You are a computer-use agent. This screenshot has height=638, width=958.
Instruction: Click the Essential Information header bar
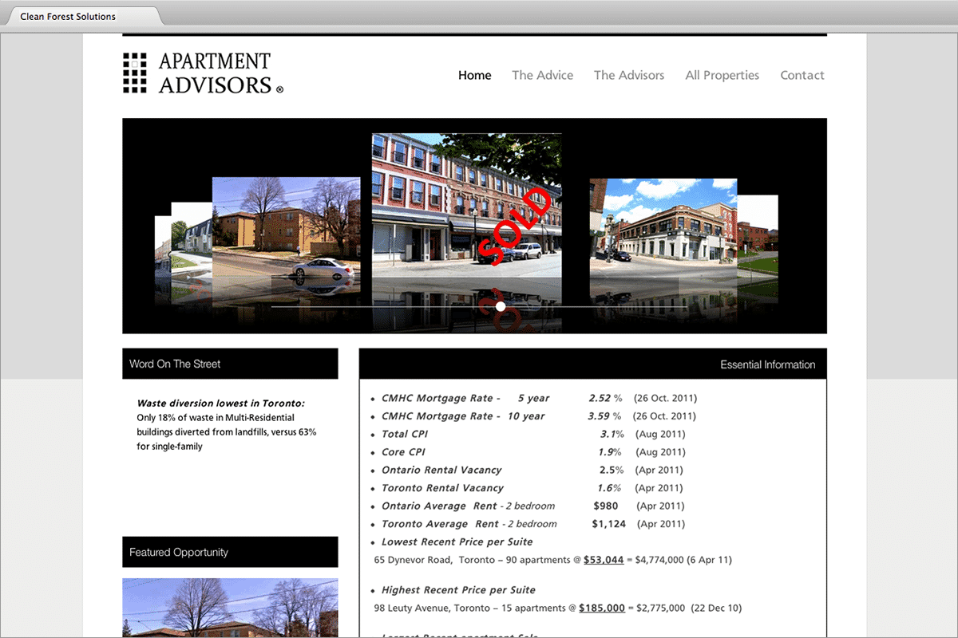click(592, 364)
